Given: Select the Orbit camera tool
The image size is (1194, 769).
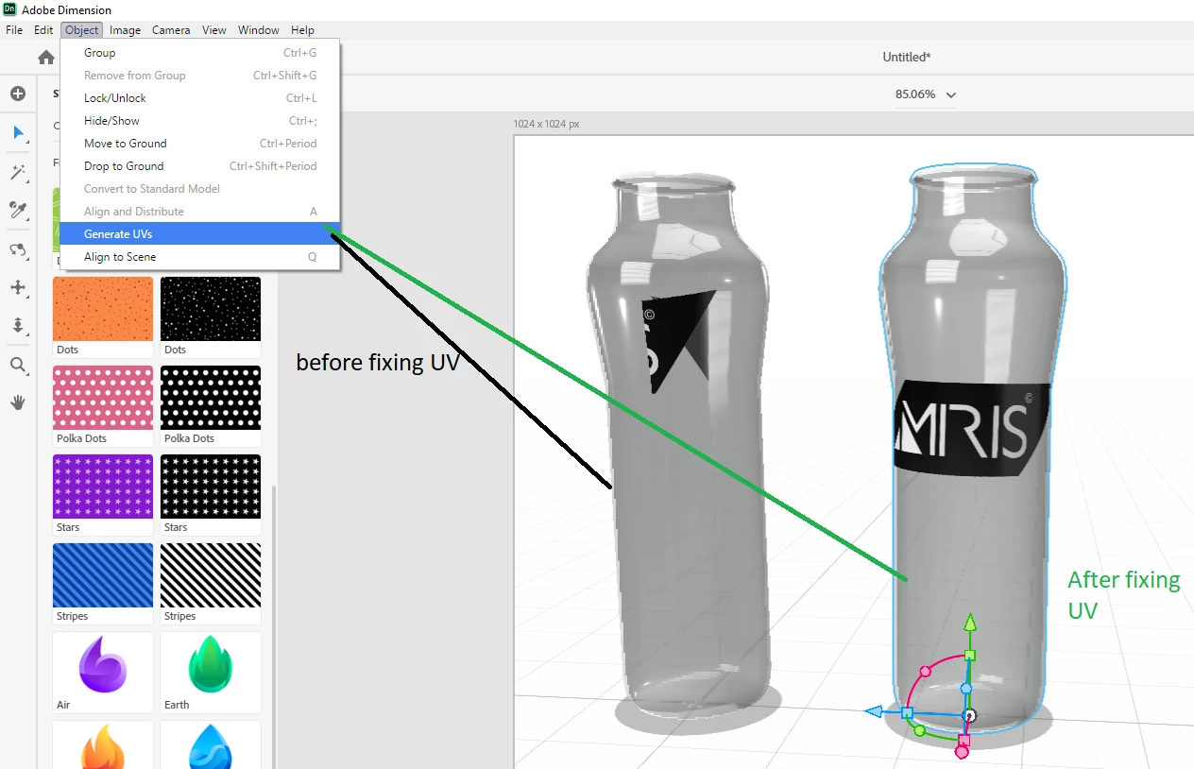Looking at the screenshot, I should pyautogui.click(x=18, y=249).
